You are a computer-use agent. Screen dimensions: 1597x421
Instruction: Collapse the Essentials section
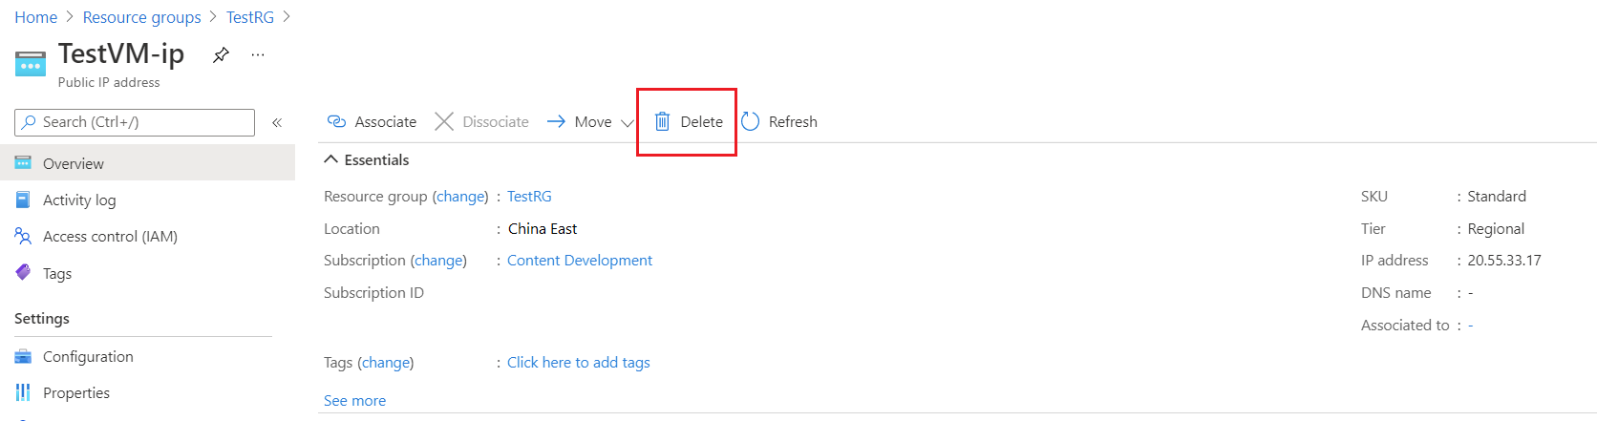331,159
